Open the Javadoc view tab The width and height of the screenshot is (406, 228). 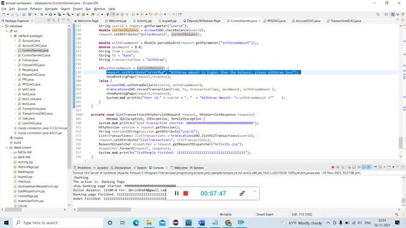pos(101,168)
